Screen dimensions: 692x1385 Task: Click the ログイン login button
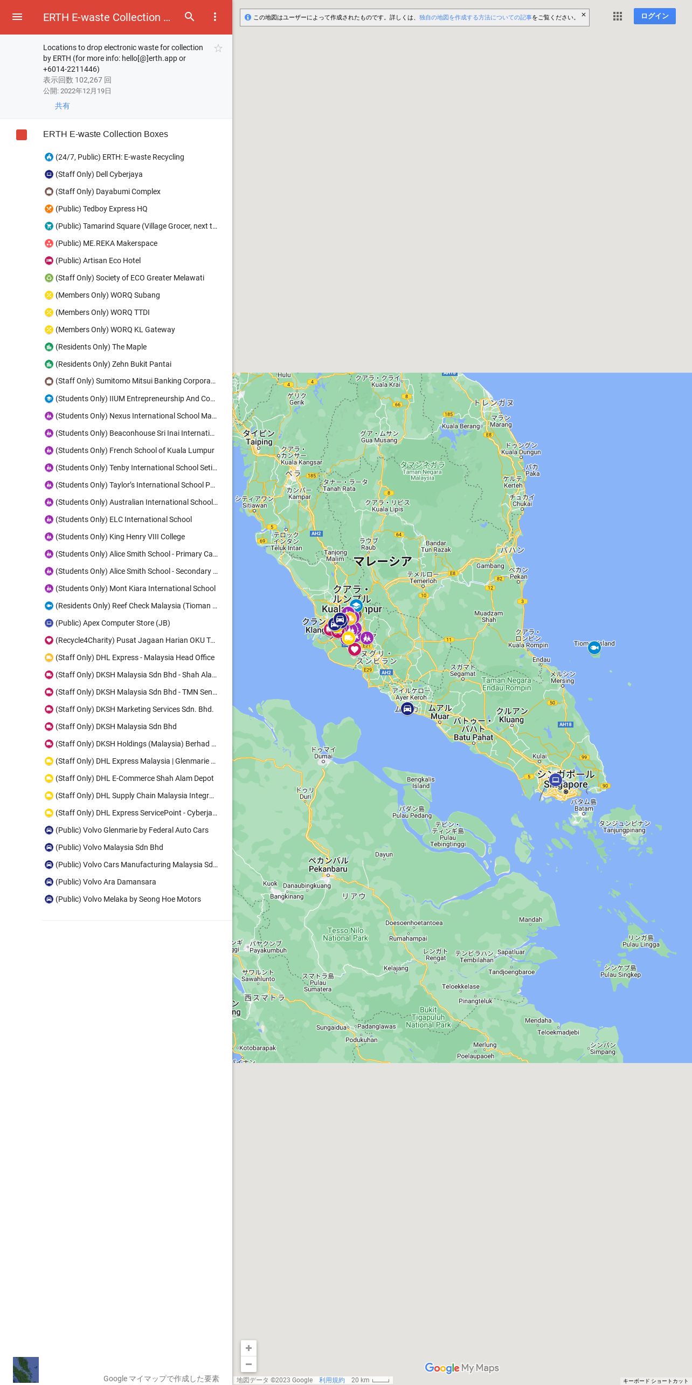[654, 16]
